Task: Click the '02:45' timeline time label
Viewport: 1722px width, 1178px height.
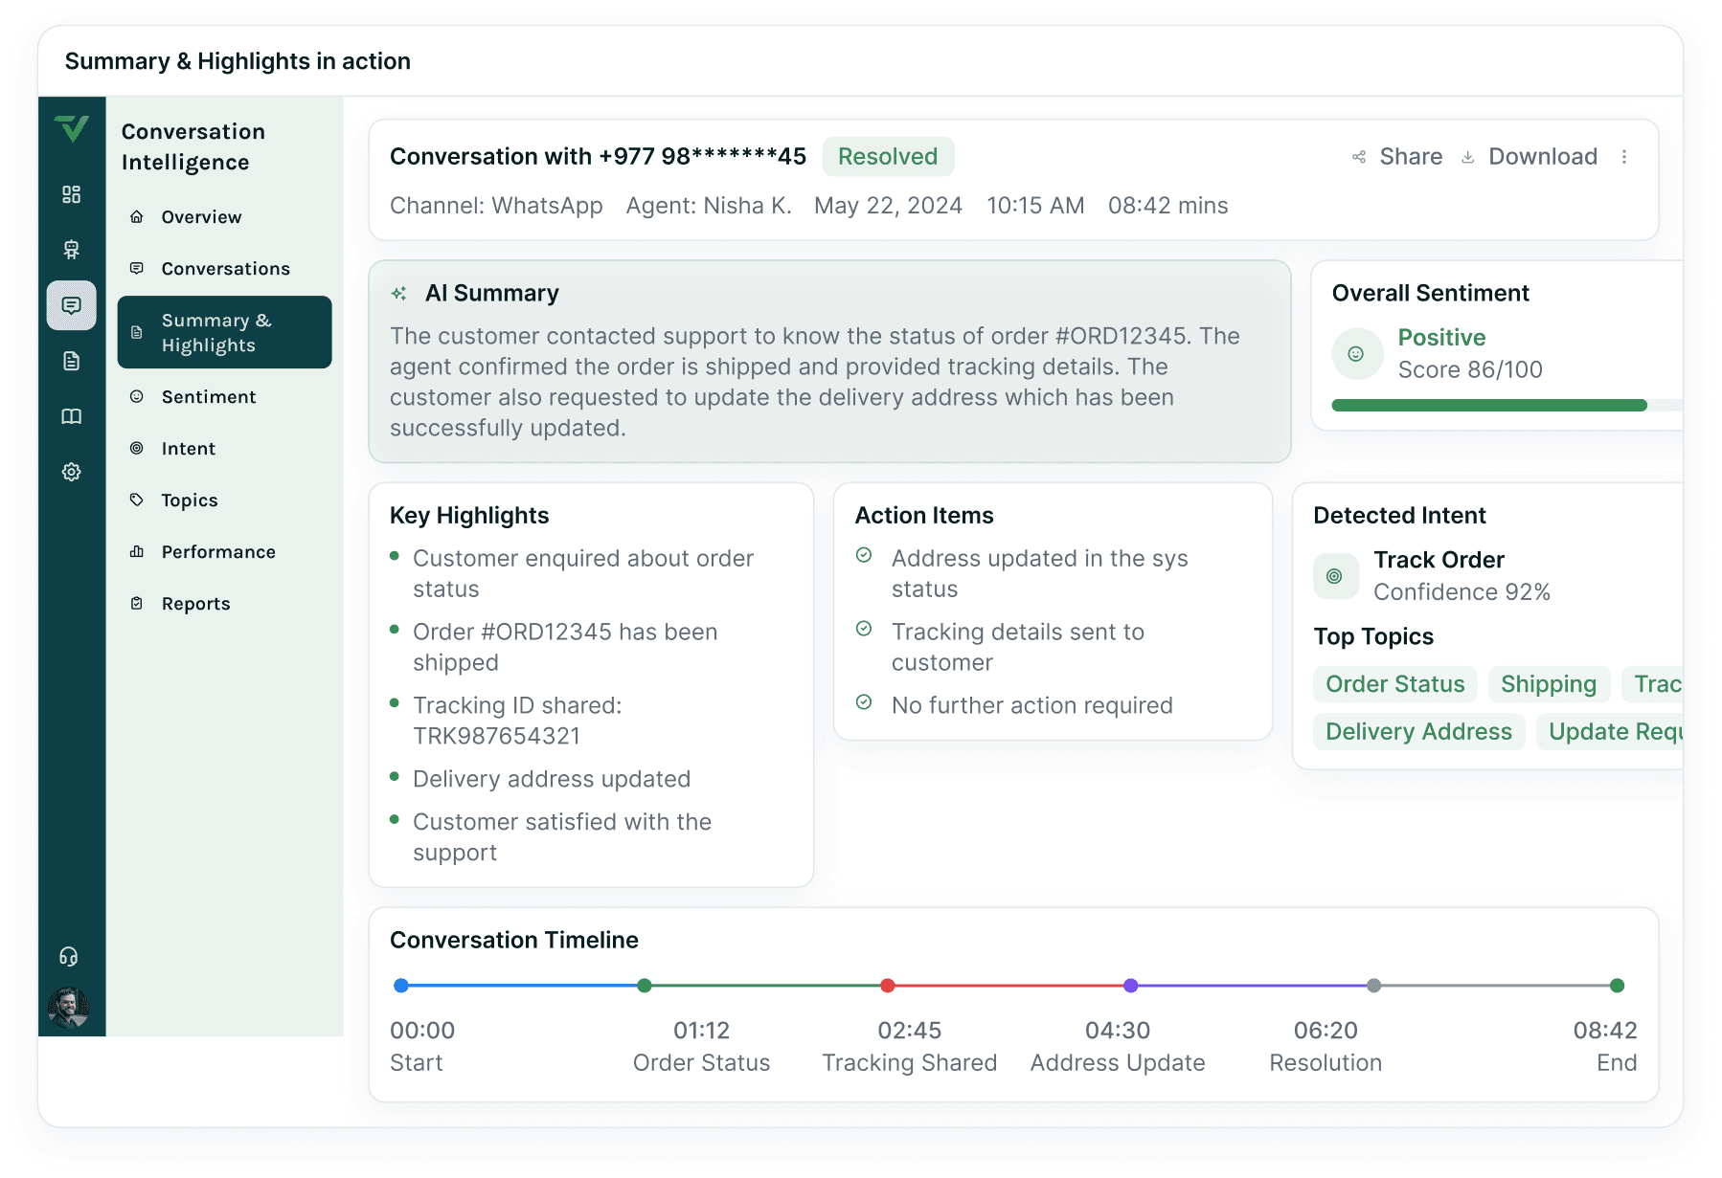Action: tap(910, 1031)
